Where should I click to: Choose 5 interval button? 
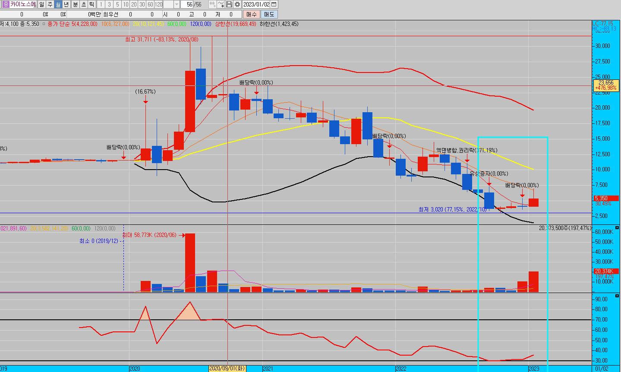(117, 4)
